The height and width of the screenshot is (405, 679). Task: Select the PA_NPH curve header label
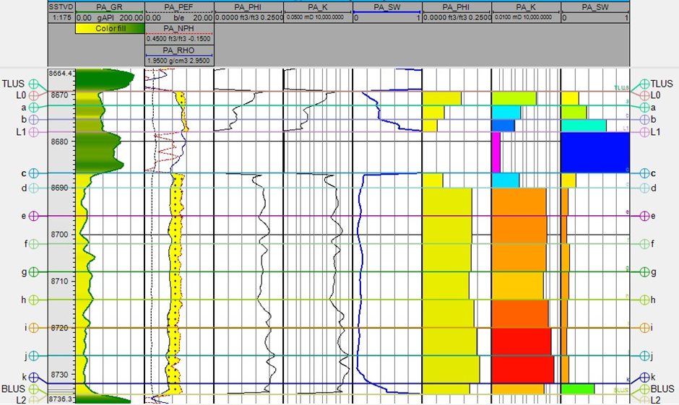[179, 28]
